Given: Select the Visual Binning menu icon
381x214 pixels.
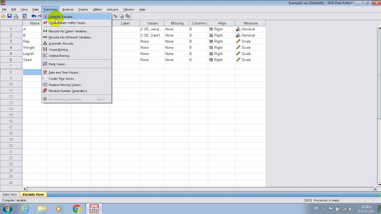Looking at the screenshot, I should coord(45,50).
